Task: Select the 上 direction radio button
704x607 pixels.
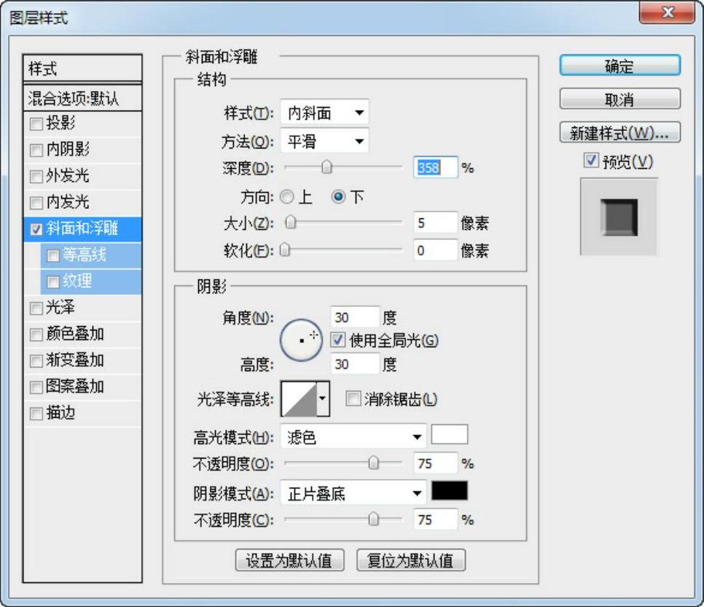Action: [x=287, y=197]
